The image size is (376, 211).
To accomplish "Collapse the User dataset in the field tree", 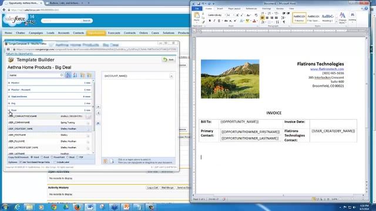I will pos(9,110).
